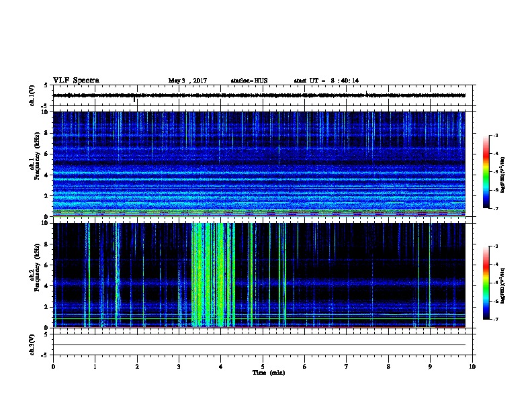This screenshot has width=532, height=411.
Task: Click the time axis tick label '5'
Action: click(x=263, y=367)
